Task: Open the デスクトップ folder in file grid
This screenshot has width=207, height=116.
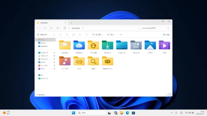Action: pyautogui.click(x=122, y=45)
